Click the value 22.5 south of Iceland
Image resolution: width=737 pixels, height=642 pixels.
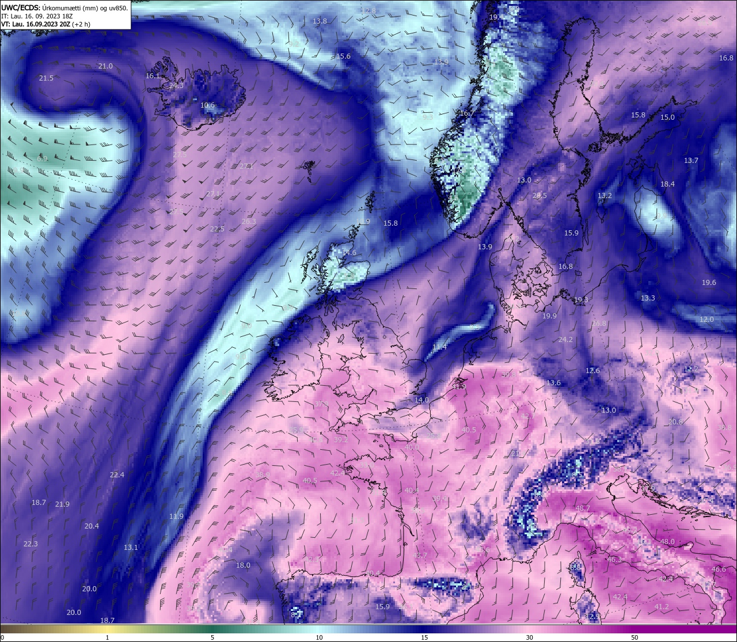tap(217, 229)
